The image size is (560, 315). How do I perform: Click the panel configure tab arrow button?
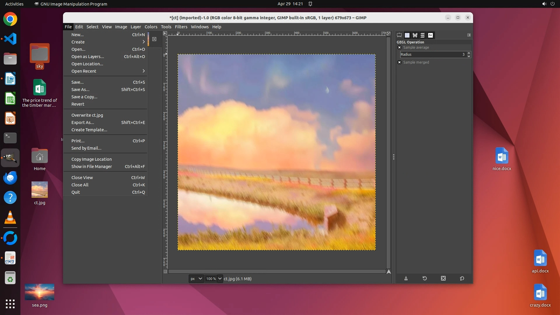(469, 35)
